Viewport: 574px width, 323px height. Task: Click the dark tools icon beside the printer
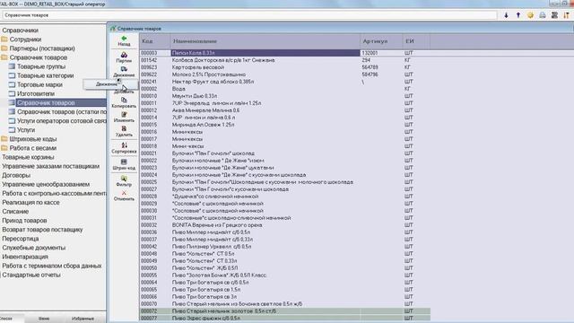pos(554,15)
